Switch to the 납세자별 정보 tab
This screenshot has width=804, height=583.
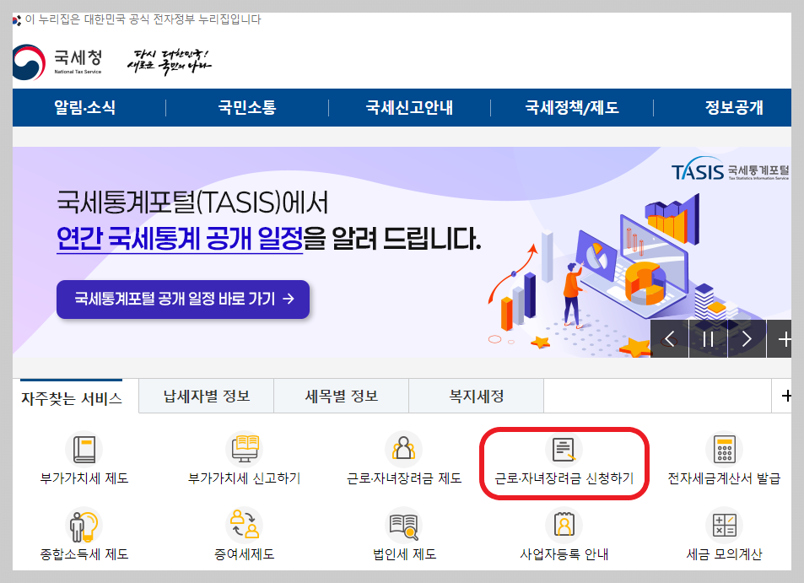click(x=206, y=396)
